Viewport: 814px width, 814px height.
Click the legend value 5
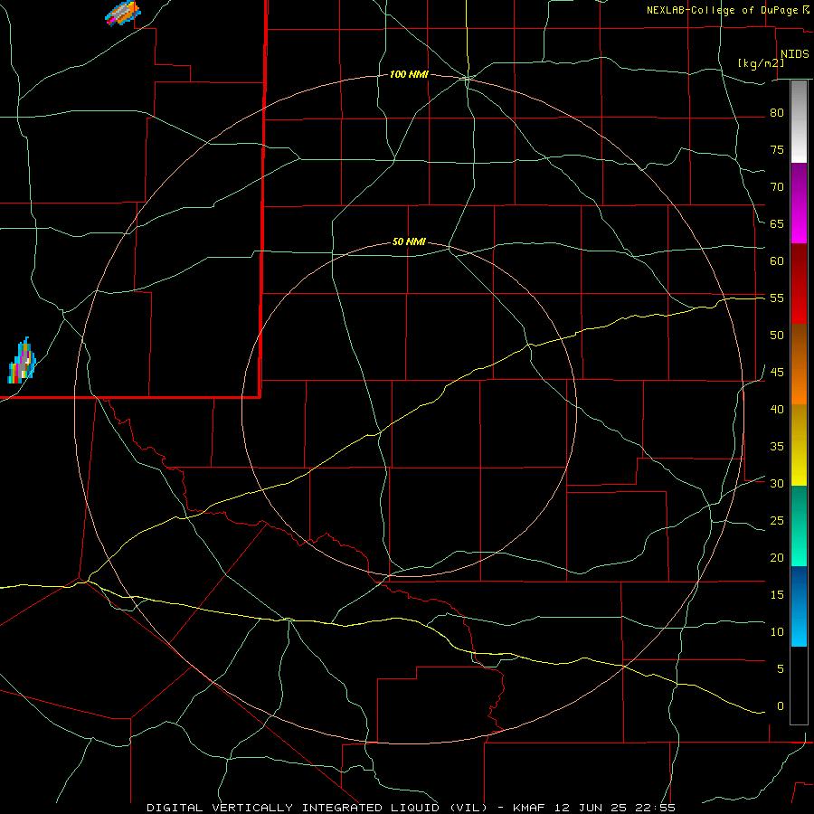click(780, 669)
